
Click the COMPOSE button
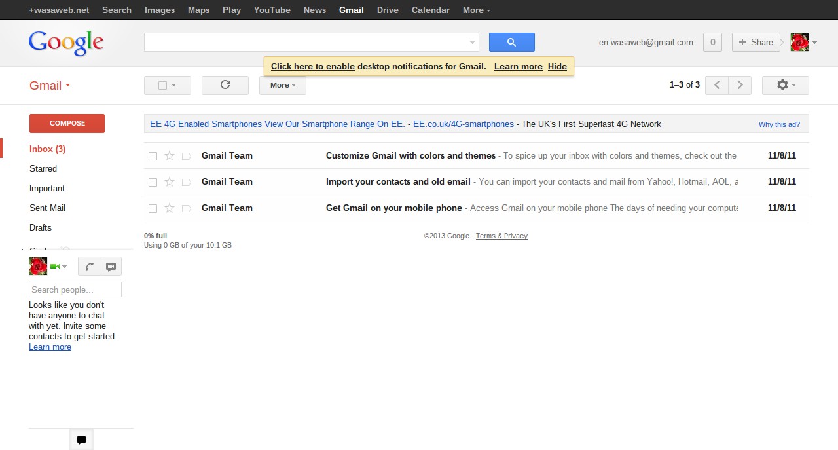[67, 123]
